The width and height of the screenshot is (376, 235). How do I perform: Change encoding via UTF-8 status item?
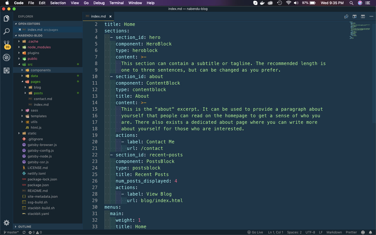tap(310, 232)
